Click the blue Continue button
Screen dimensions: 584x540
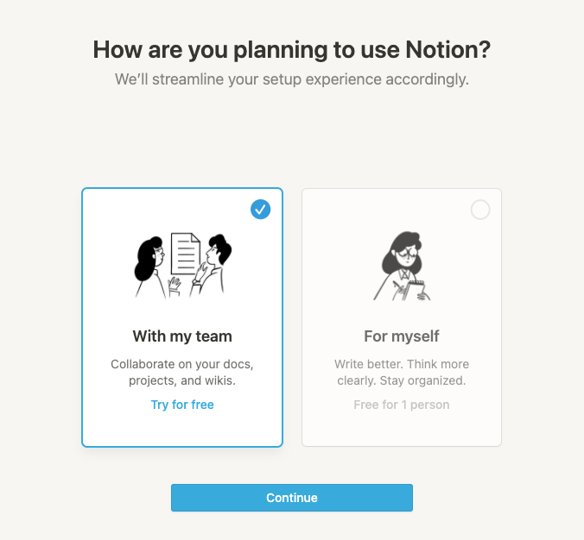292,498
